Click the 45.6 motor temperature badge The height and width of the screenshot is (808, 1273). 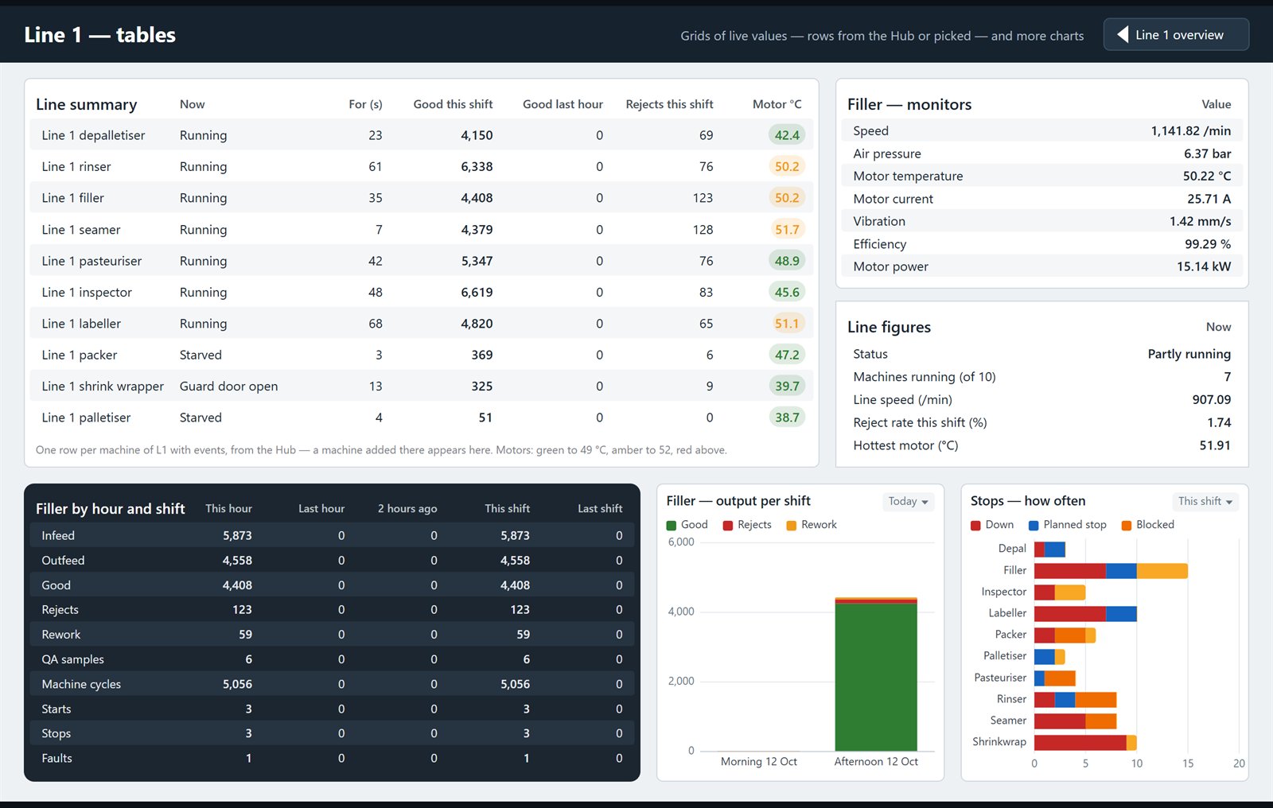[x=787, y=293]
